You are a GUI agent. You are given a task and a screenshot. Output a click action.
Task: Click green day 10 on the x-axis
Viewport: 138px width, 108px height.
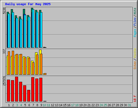click(44, 105)
